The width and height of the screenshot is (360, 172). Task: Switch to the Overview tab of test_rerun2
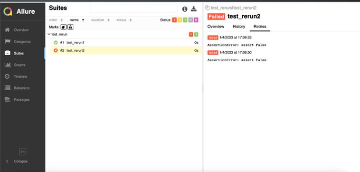pyautogui.click(x=216, y=27)
